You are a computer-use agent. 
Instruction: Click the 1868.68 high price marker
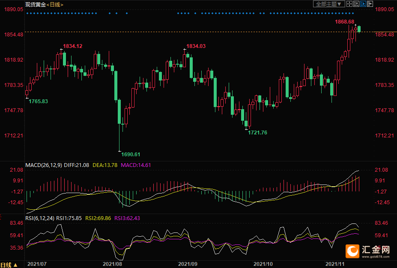(344, 21)
